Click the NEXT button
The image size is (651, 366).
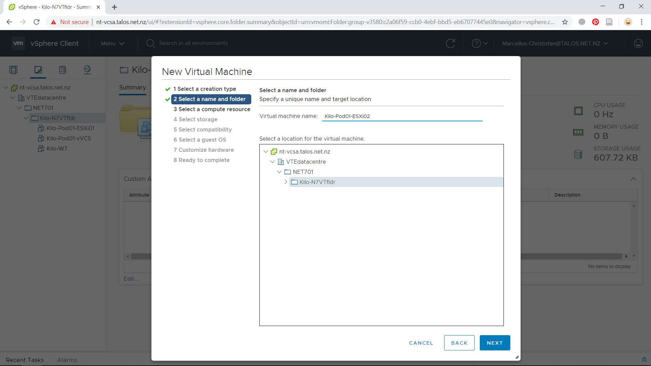click(494, 343)
